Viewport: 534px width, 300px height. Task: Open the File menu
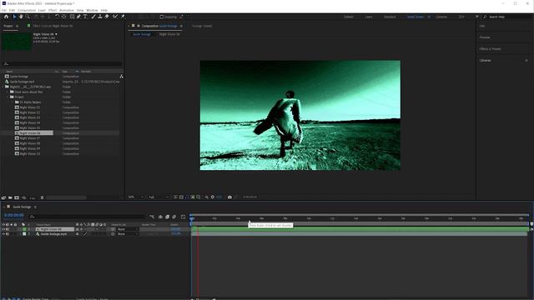3,10
